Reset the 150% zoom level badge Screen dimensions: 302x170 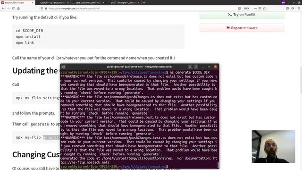[x=246, y=8]
